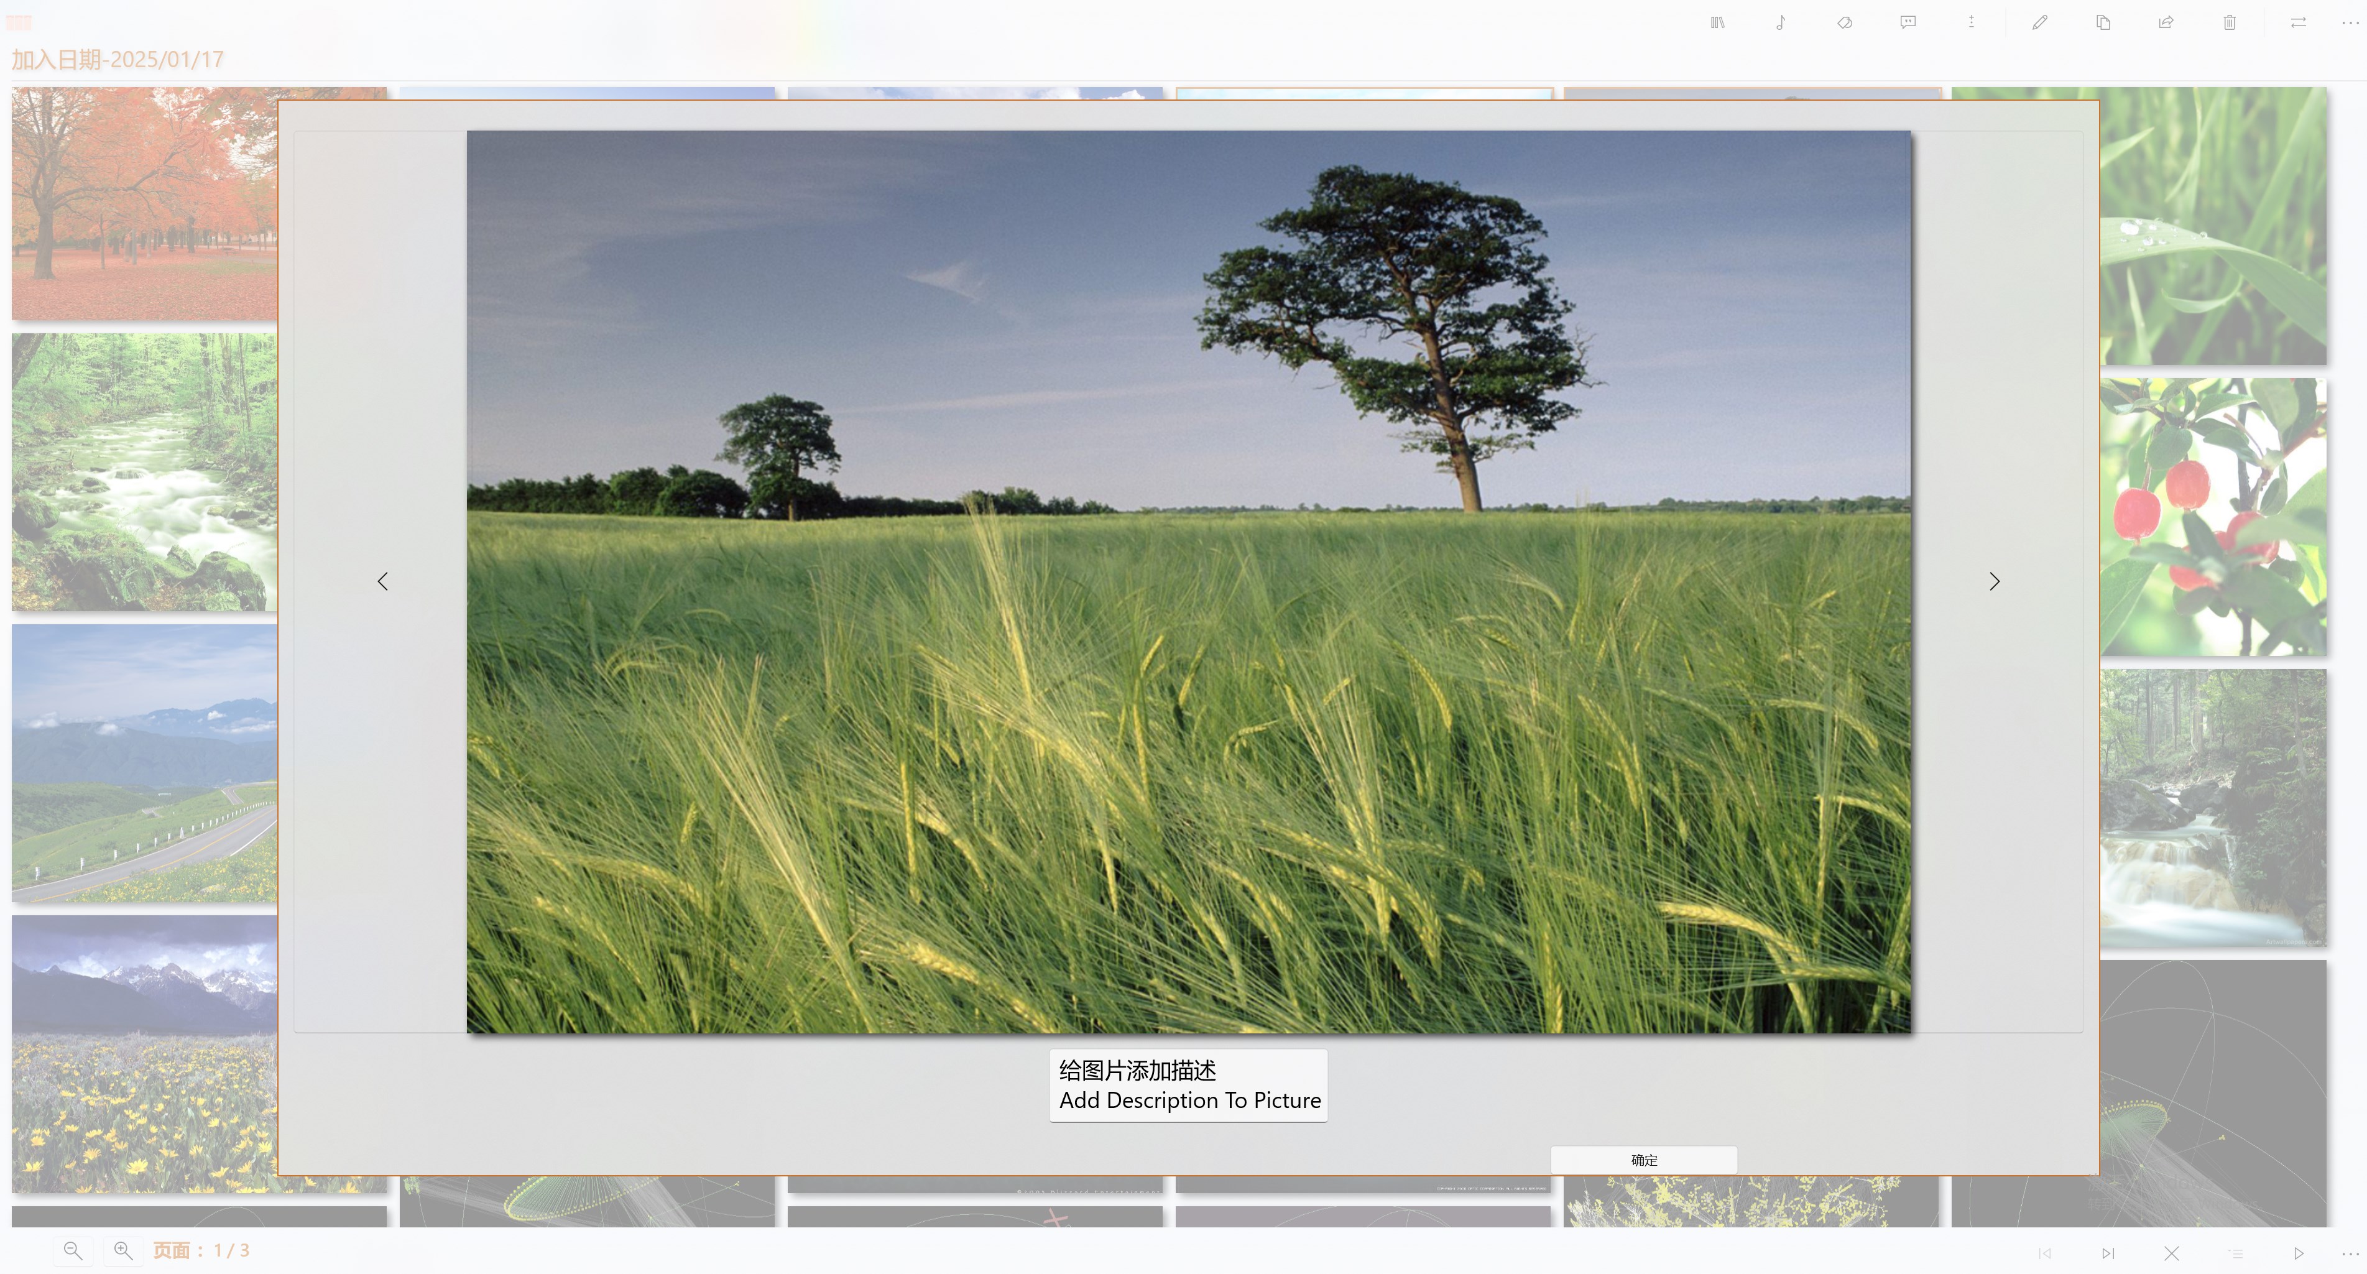Click the music note icon
This screenshot has height=1274, width=2367.
tap(1781, 23)
